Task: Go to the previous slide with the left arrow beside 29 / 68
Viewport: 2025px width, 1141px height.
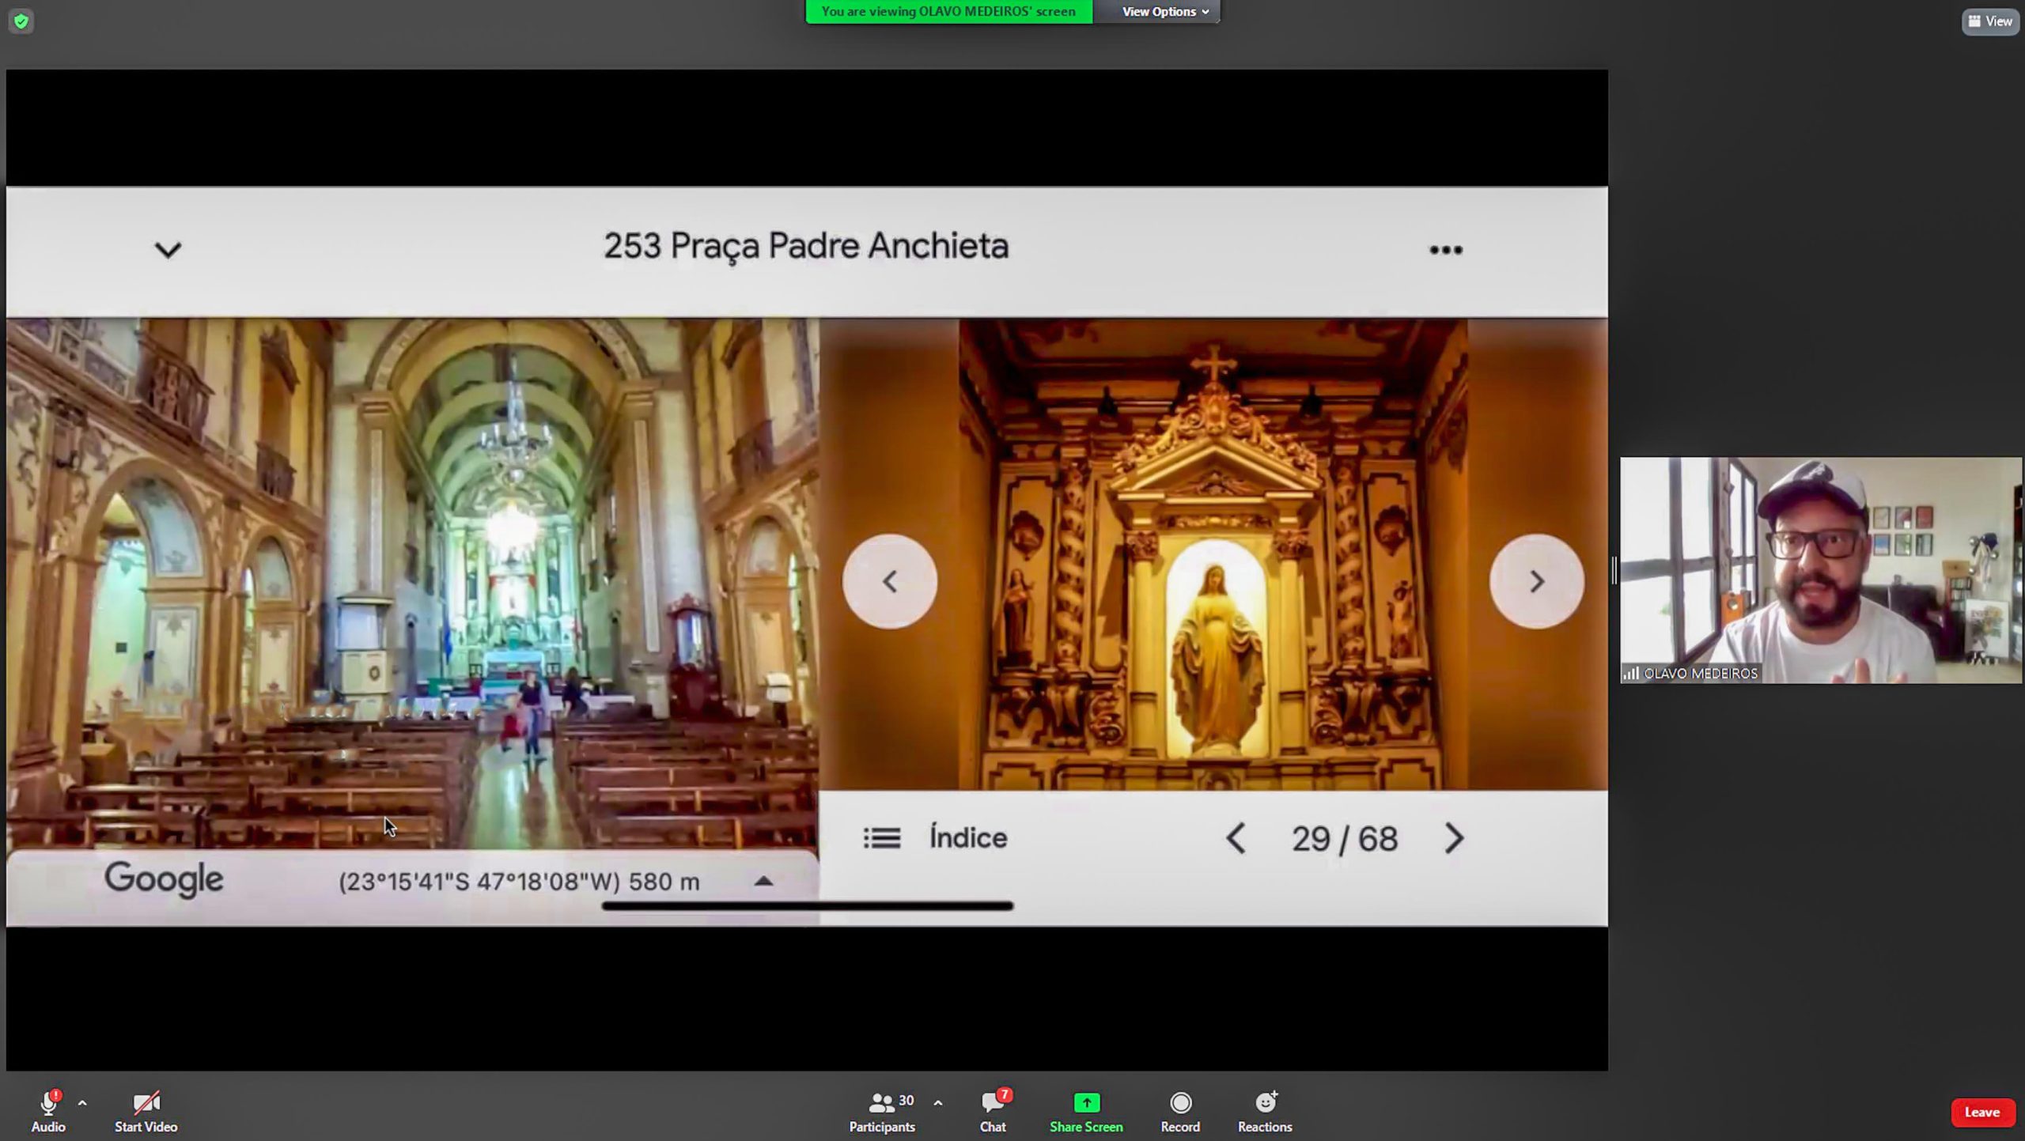Action: [x=1236, y=838]
